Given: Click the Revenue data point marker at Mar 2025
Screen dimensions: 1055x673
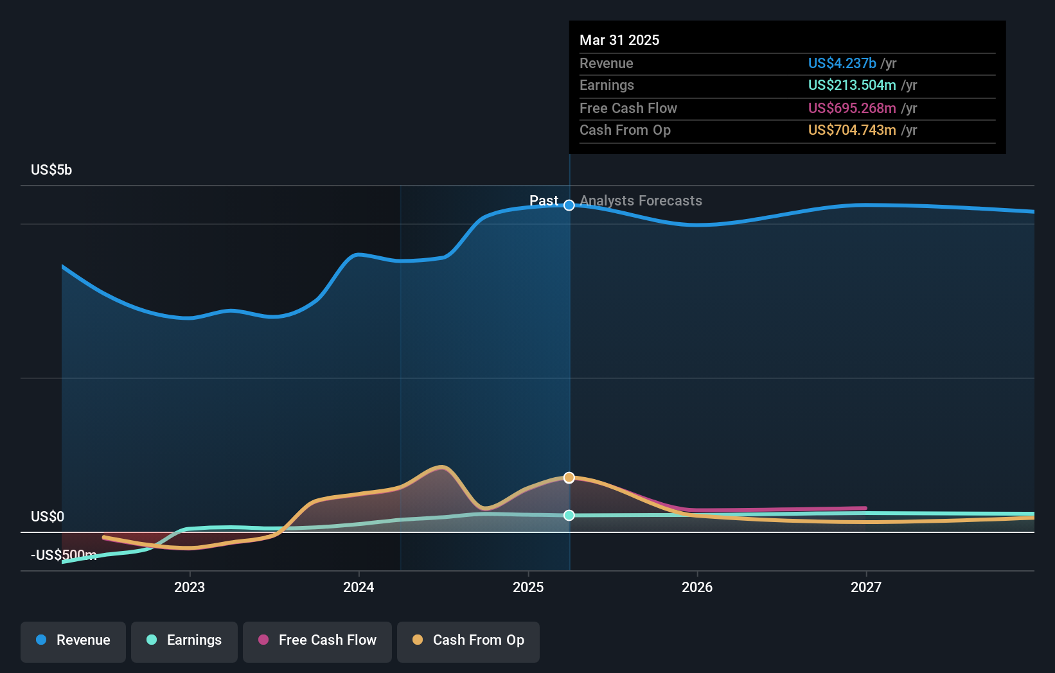Looking at the screenshot, I should (x=569, y=205).
